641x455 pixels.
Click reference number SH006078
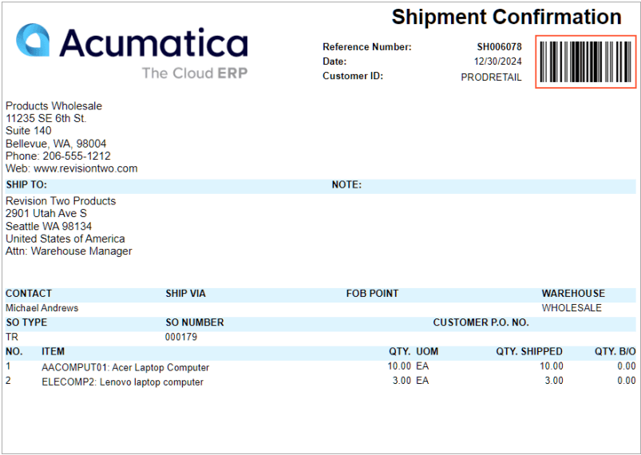point(499,47)
